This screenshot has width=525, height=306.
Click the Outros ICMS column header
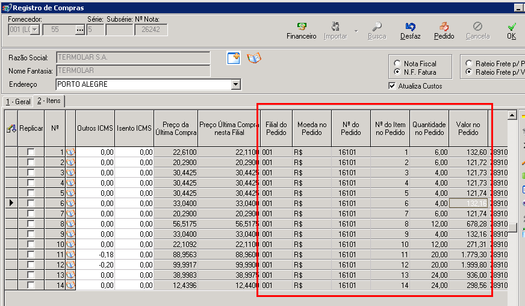pos(95,128)
